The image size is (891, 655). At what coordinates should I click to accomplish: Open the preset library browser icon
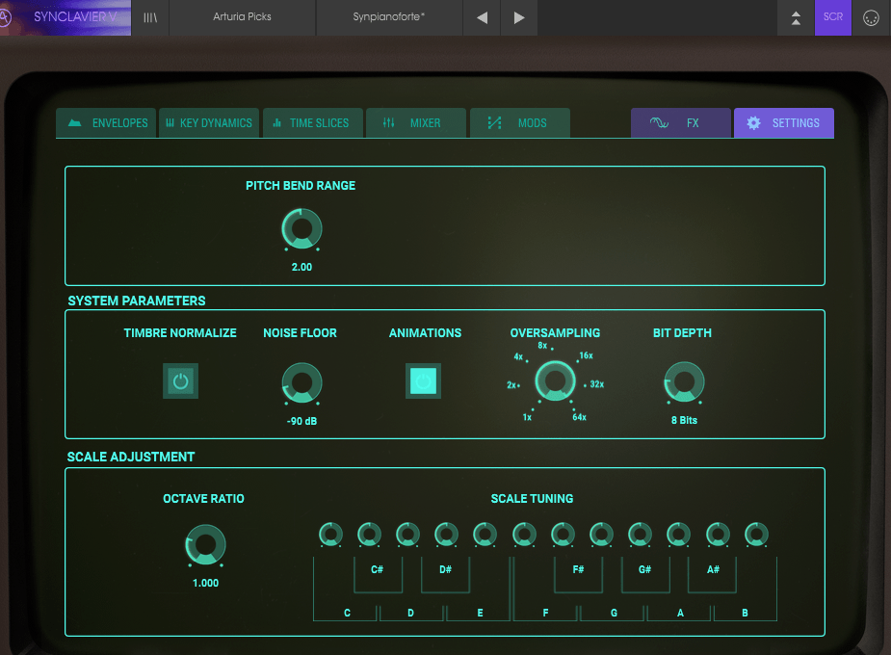pyautogui.click(x=150, y=17)
